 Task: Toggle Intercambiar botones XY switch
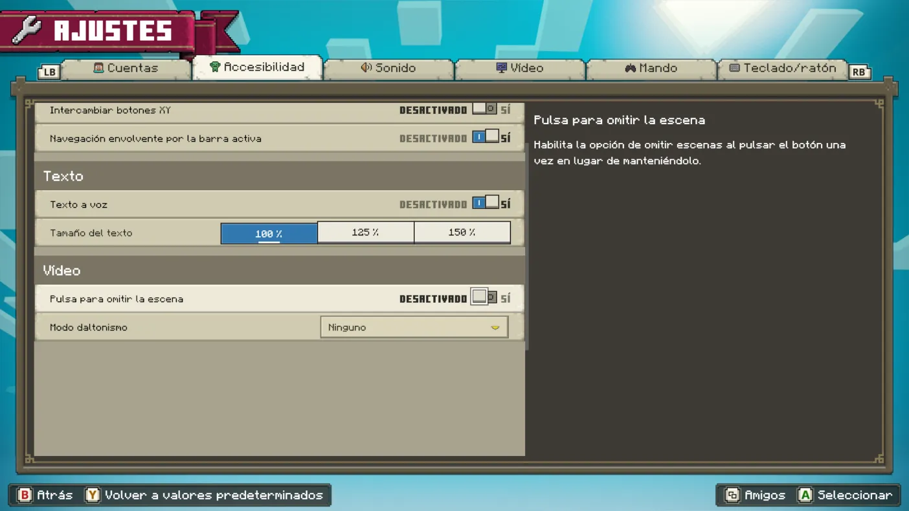point(485,109)
